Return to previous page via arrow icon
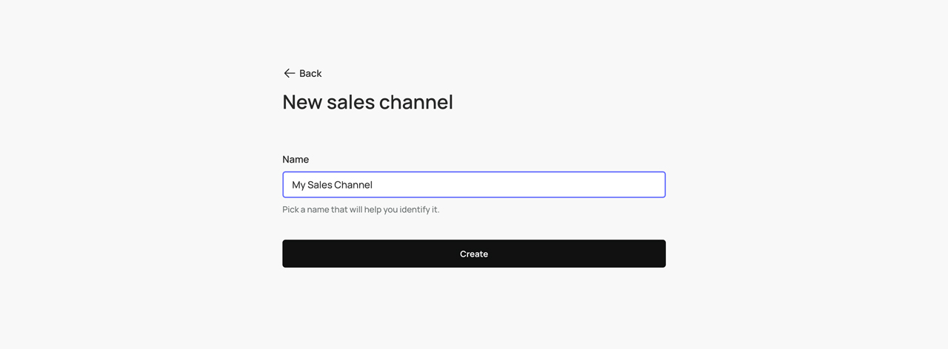Viewport: 948px width, 349px height. pyautogui.click(x=289, y=73)
